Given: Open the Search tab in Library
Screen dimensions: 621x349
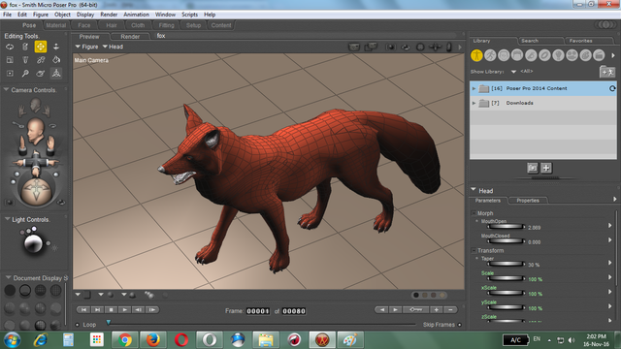Looking at the screenshot, I should pyautogui.click(x=530, y=41).
